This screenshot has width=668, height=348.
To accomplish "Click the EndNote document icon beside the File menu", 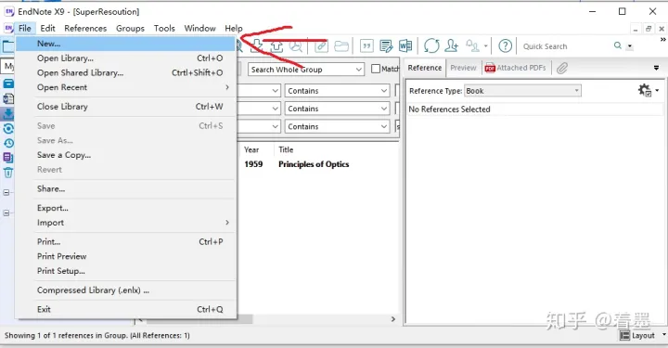I will coord(8,28).
